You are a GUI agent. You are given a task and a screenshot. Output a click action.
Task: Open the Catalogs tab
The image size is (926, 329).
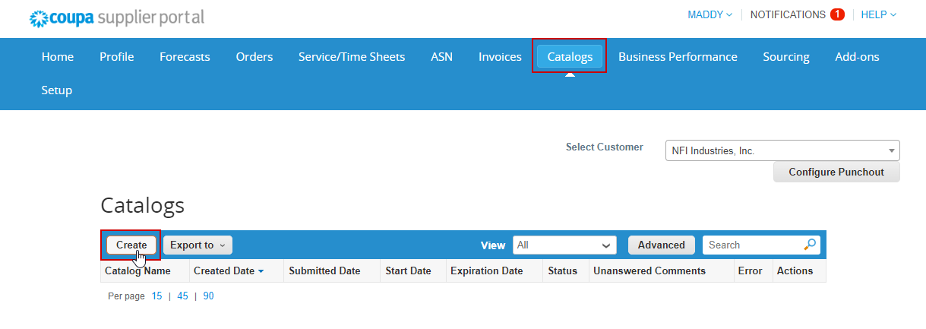[570, 56]
